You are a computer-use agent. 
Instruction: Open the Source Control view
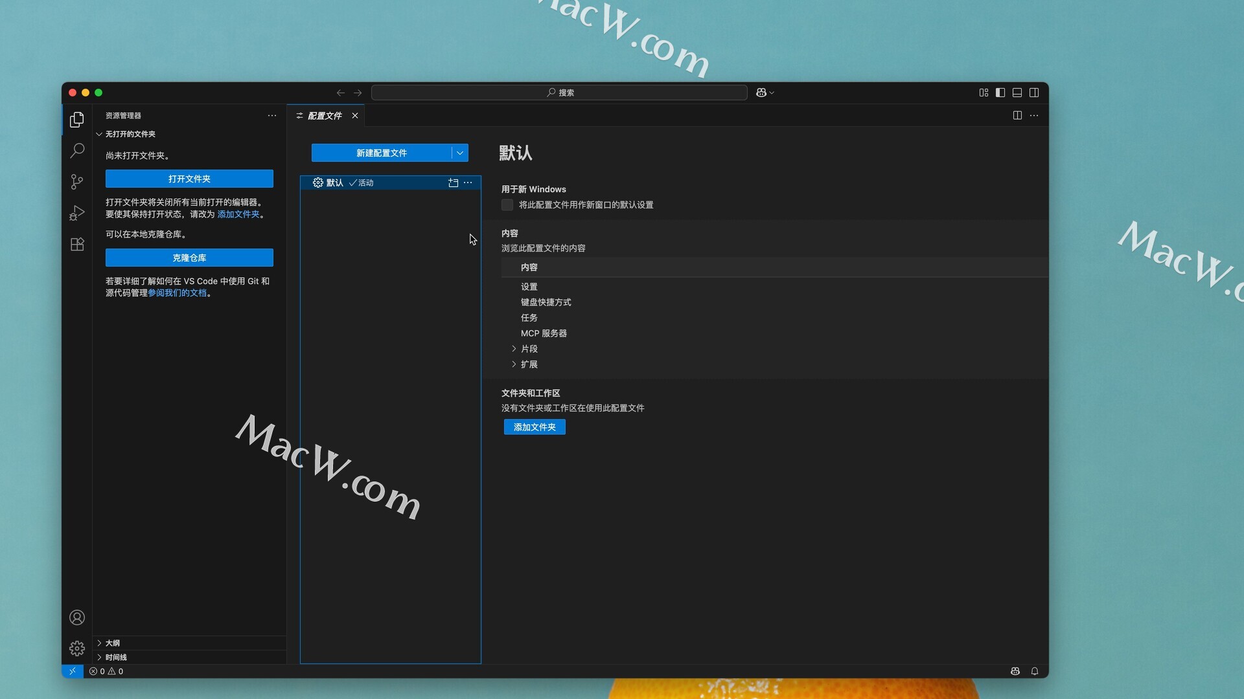click(77, 182)
